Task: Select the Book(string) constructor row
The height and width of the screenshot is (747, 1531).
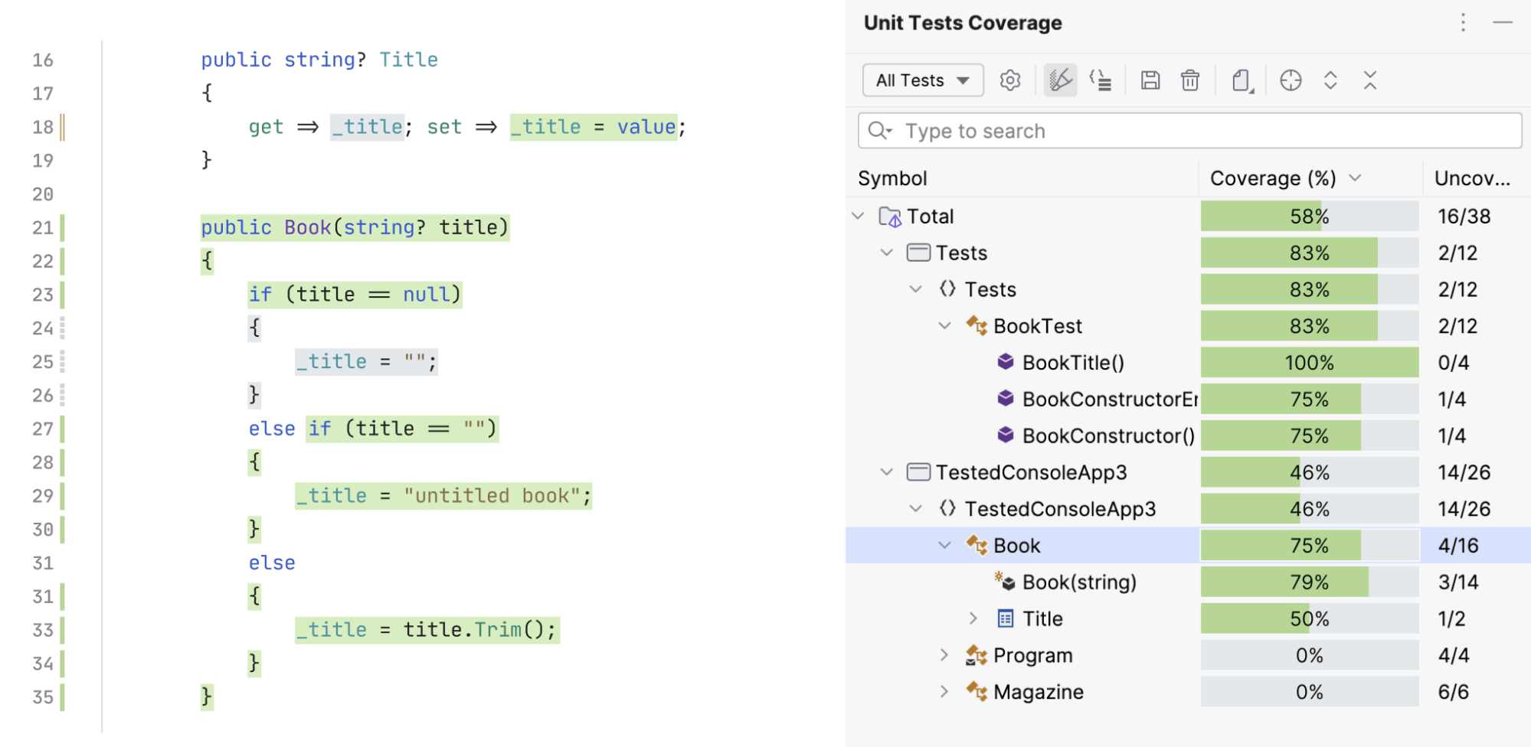Action: pyautogui.click(x=1079, y=582)
